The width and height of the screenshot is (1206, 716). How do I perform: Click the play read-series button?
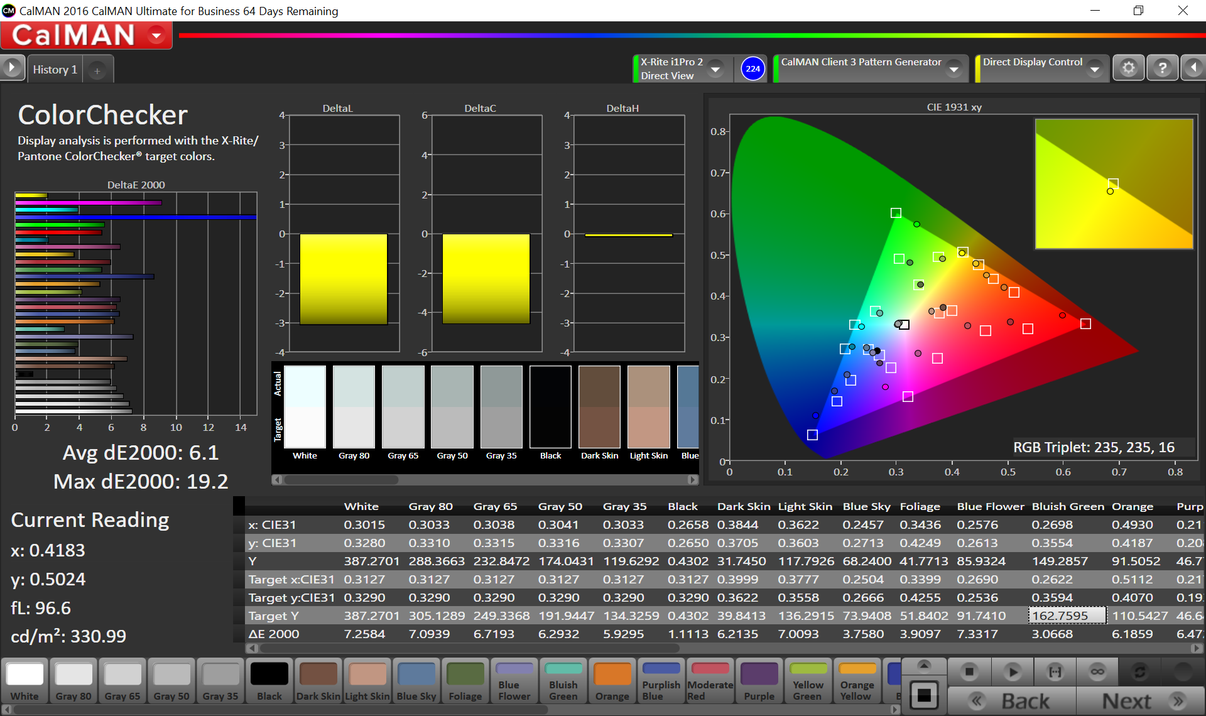point(1012,672)
